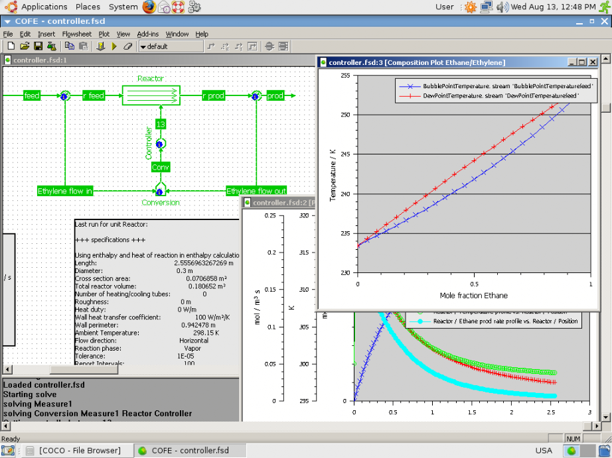Click the flowsheet scroll left arrow
This screenshot has width=612, height=458.
7,369
